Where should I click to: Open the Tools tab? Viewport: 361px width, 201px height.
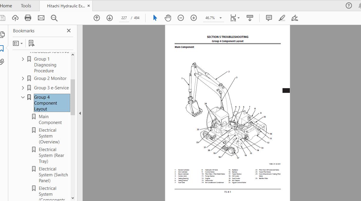point(26,6)
